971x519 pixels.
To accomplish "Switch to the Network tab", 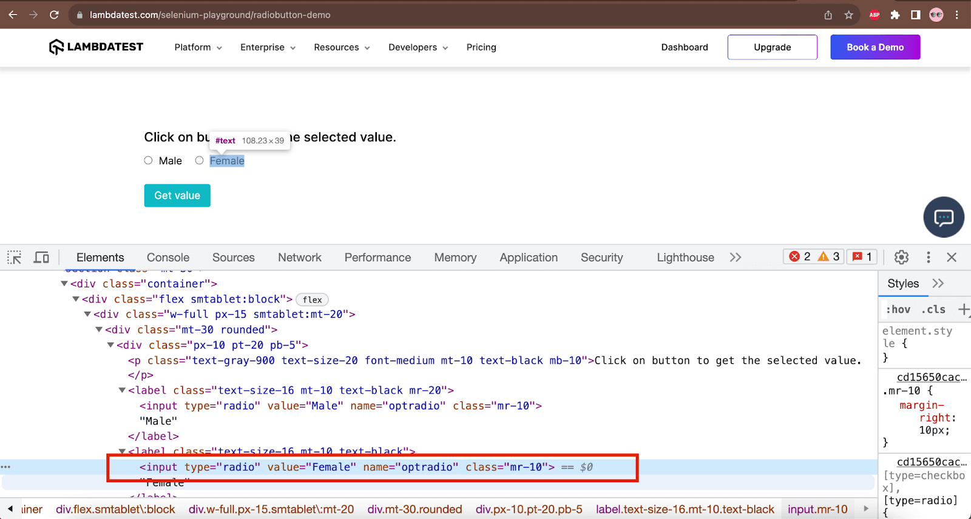I will [x=300, y=257].
